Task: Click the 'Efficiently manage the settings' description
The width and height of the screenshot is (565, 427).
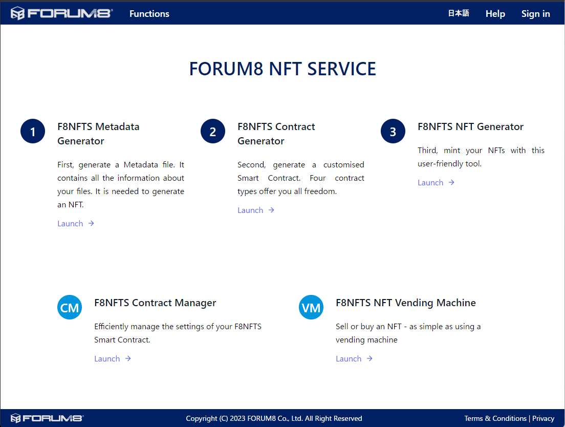Action: coord(178,333)
